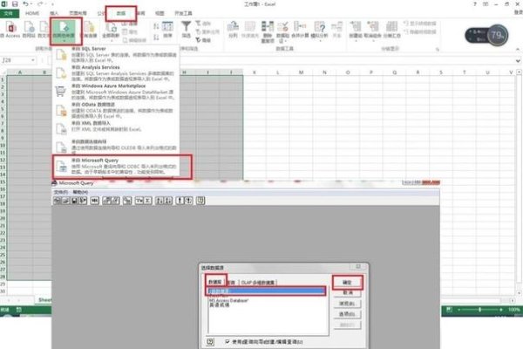Click the Cancel (取消) button in the dialog
523x349 pixels.
point(347,292)
